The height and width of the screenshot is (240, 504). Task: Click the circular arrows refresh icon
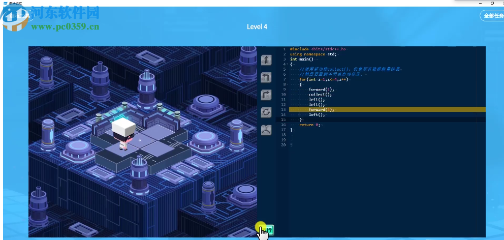(266, 112)
